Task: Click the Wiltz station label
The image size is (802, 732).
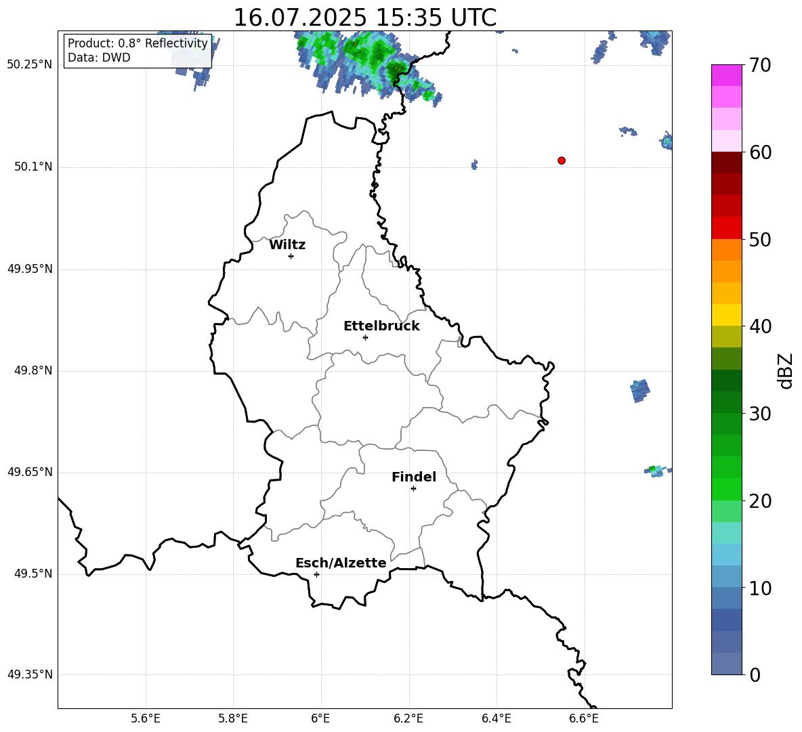Action: pos(287,245)
